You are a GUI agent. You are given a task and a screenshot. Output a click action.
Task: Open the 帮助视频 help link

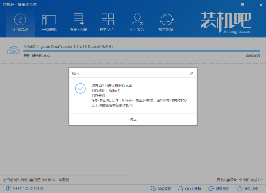248,189
